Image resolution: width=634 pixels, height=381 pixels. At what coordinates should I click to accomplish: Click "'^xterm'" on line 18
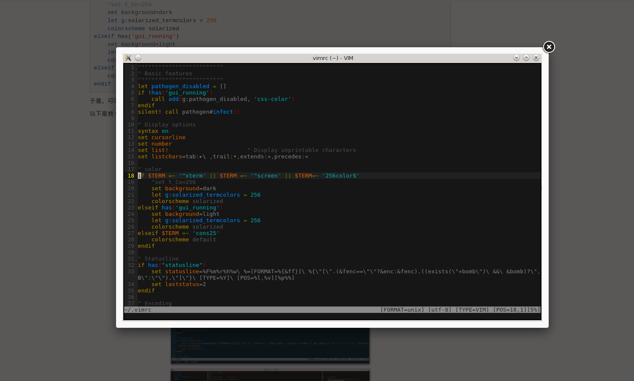pyautogui.click(x=192, y=176)
